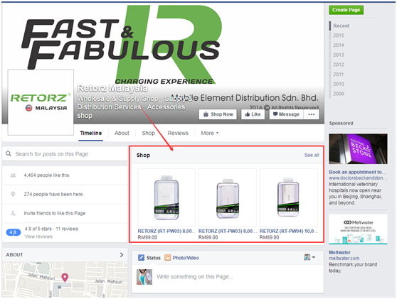Open the View reviews link

pyautogui.click(x=38, y=237)
